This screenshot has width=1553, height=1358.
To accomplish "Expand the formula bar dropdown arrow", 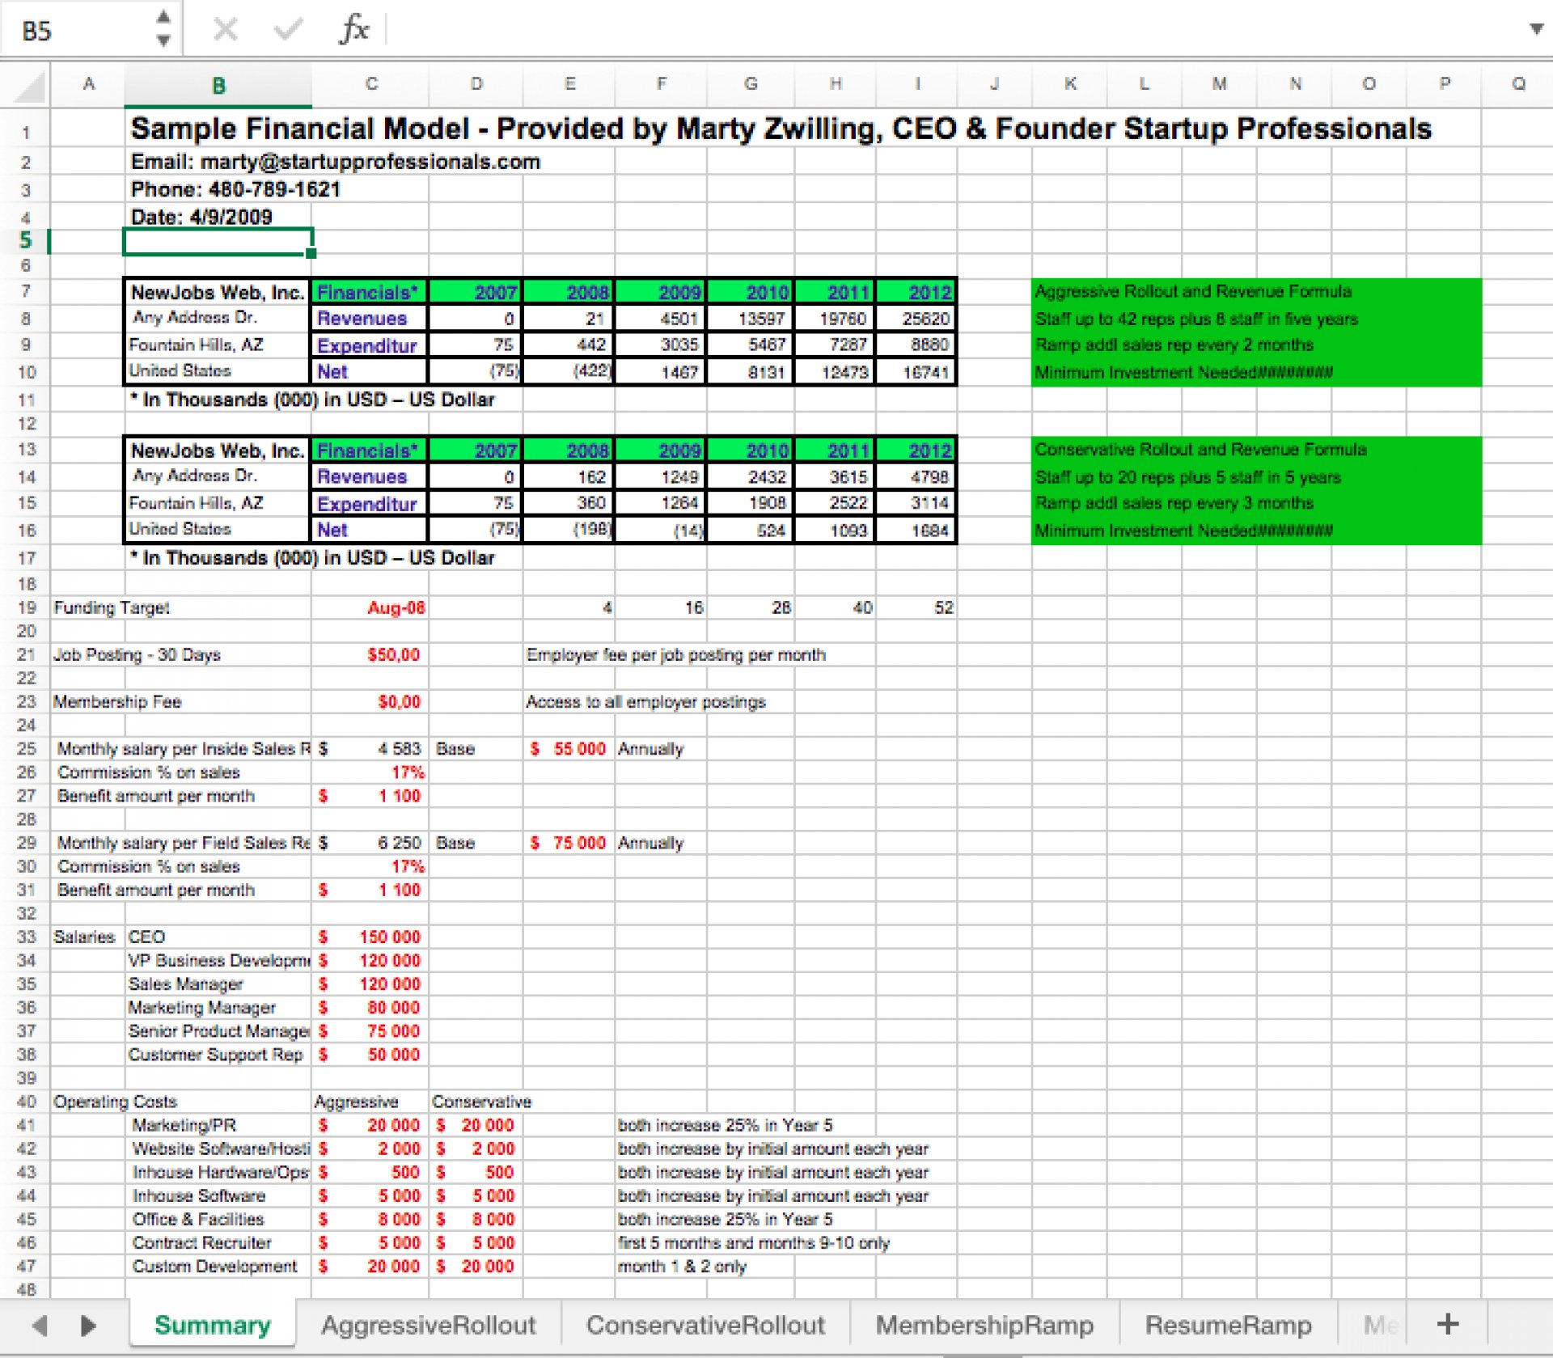I will click(1536, 30).
